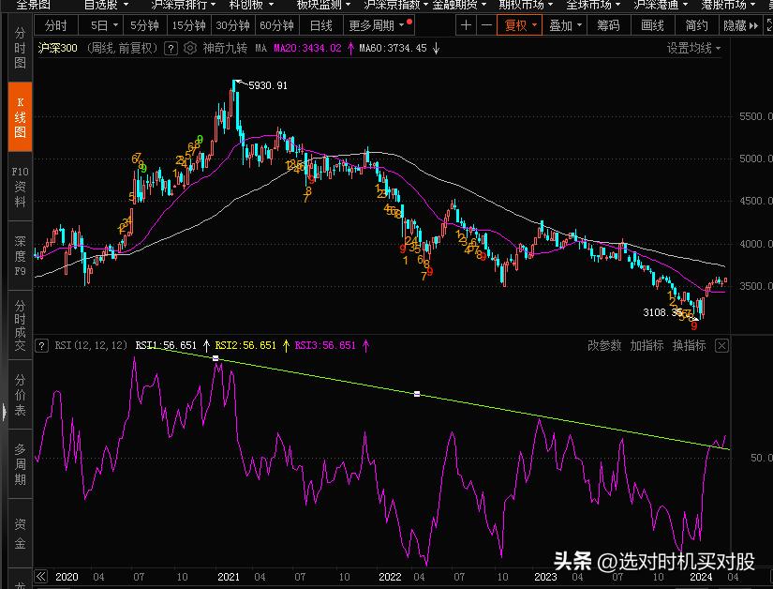Image resolution: width=773 pixels, height=589 pixels.
Task: Open 叠加 overlay dropdown
Action: (x=565, y=25)
